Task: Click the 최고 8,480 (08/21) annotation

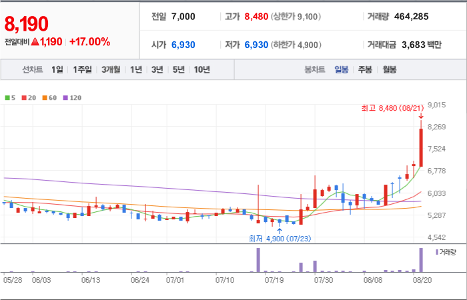Action: (392, 108)
